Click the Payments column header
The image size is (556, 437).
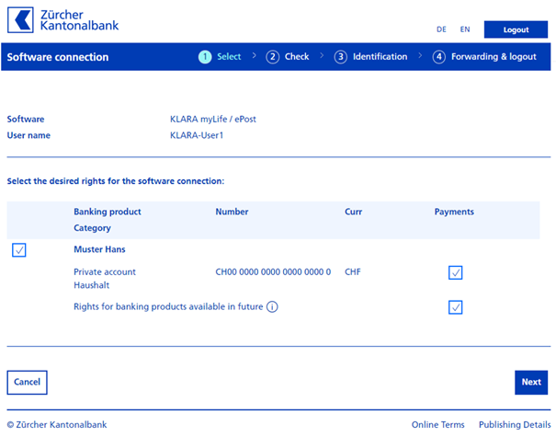[x=454, y=212]
